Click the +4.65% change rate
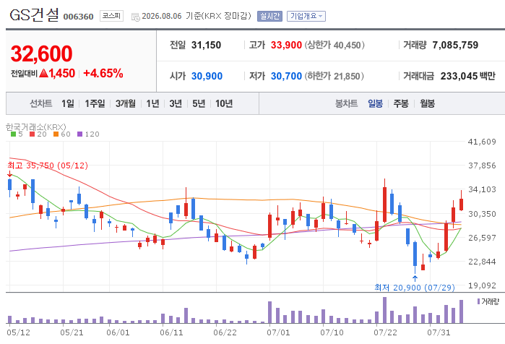 click(103, 74)
